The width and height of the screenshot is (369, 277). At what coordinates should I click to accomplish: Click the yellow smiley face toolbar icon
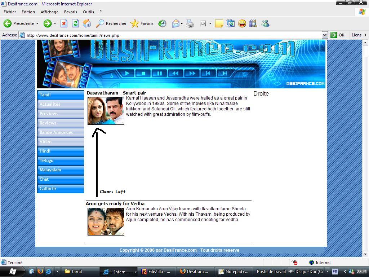[x=242, y=23]
